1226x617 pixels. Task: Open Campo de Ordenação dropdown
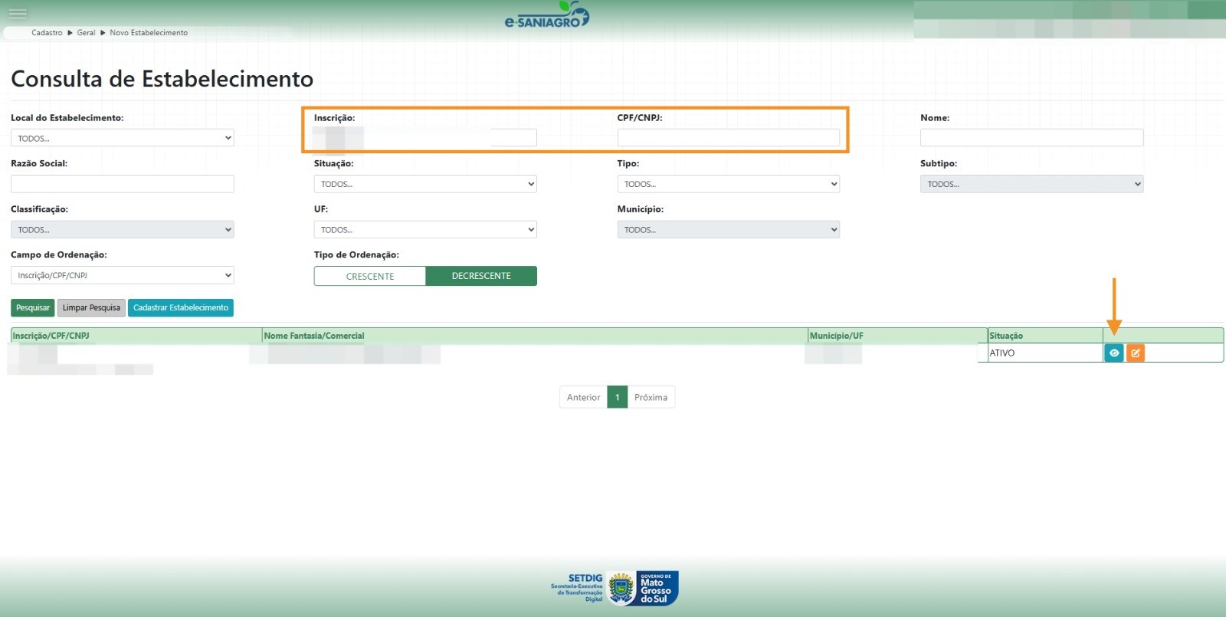[x=123, y=275]
